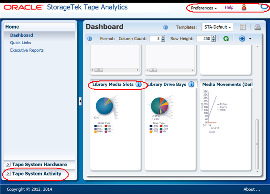Click the Library Drive Bays title
This screenshot has height=194, width=270.
[x=167, y=84]
